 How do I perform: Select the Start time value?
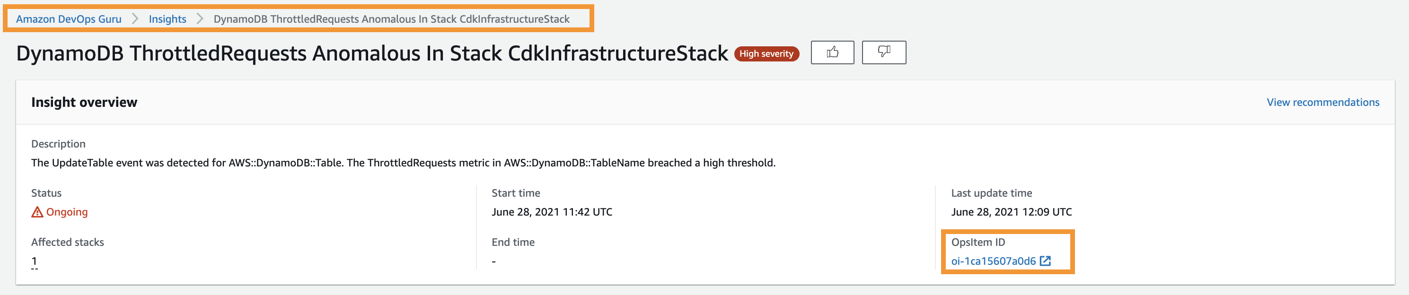(x=553, y=212)
